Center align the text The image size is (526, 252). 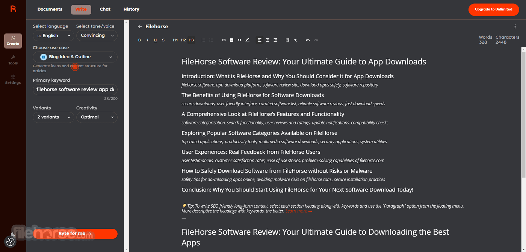[x=268, y=40]
